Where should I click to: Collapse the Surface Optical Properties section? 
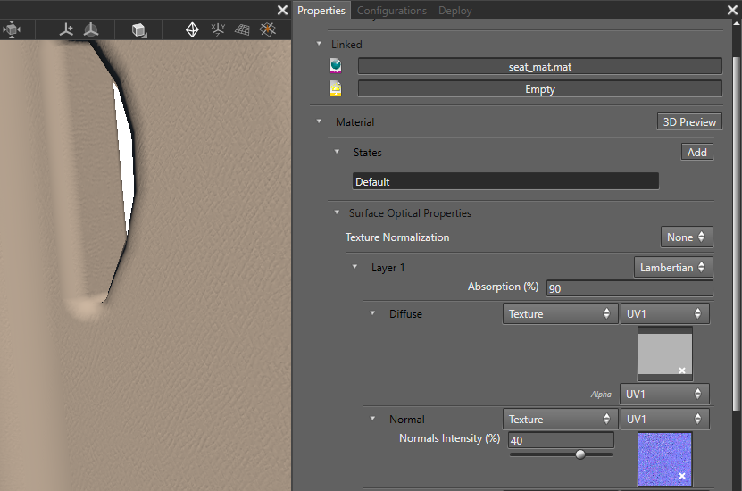pyautogui.click(x=337, y=212)
